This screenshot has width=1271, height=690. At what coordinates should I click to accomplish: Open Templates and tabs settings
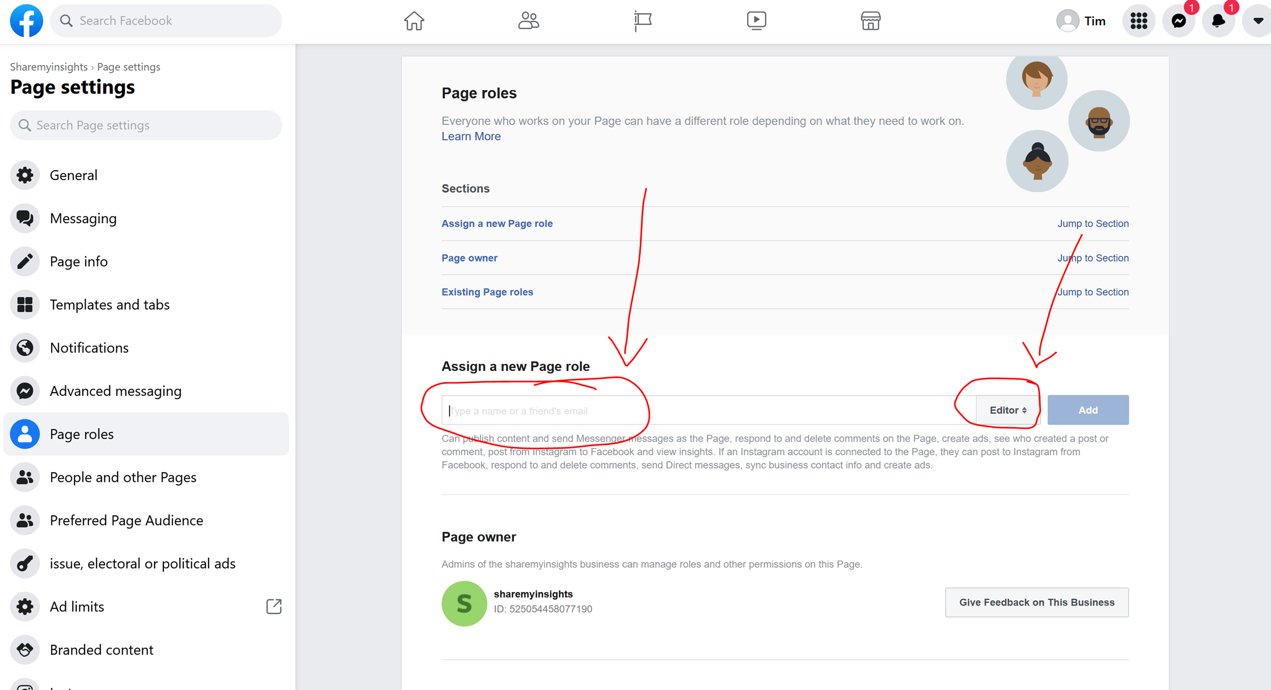[146, 305]
